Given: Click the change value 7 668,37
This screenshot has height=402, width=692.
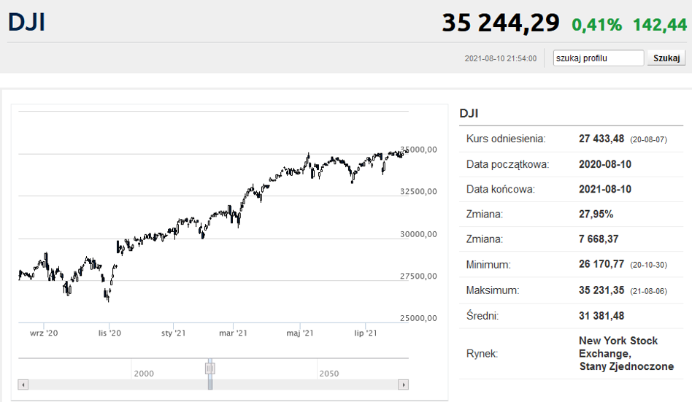Looking at the screenshot, I should coord(599,239).
